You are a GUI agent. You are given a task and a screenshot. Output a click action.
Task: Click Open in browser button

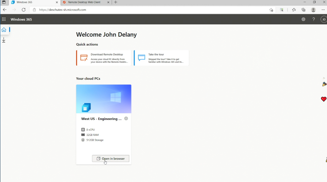point(111,158)
